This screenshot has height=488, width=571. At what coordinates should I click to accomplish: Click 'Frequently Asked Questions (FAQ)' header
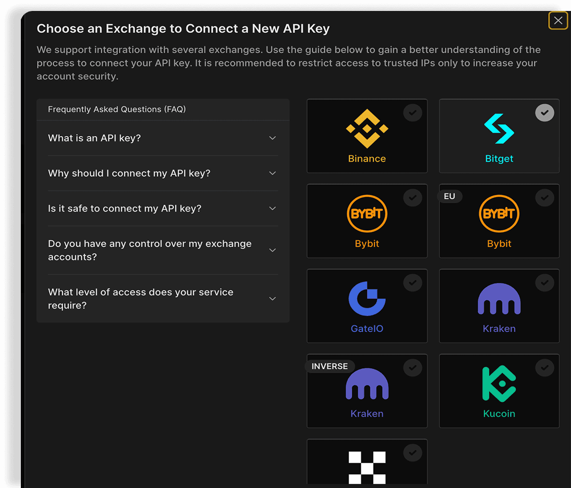[117, 109]
